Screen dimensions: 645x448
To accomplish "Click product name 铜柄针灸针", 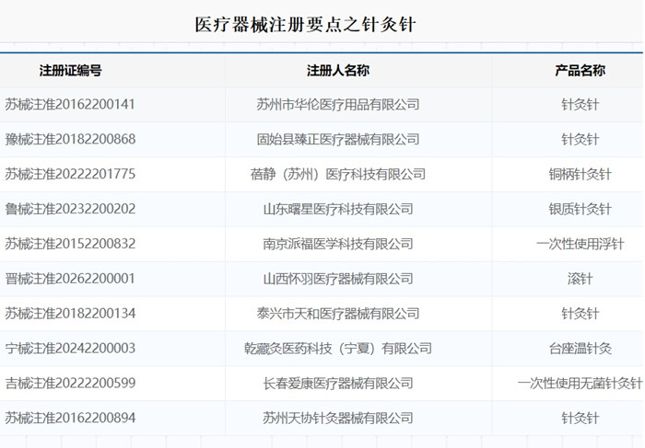I will pyautogui.click(x=580, y=175).
